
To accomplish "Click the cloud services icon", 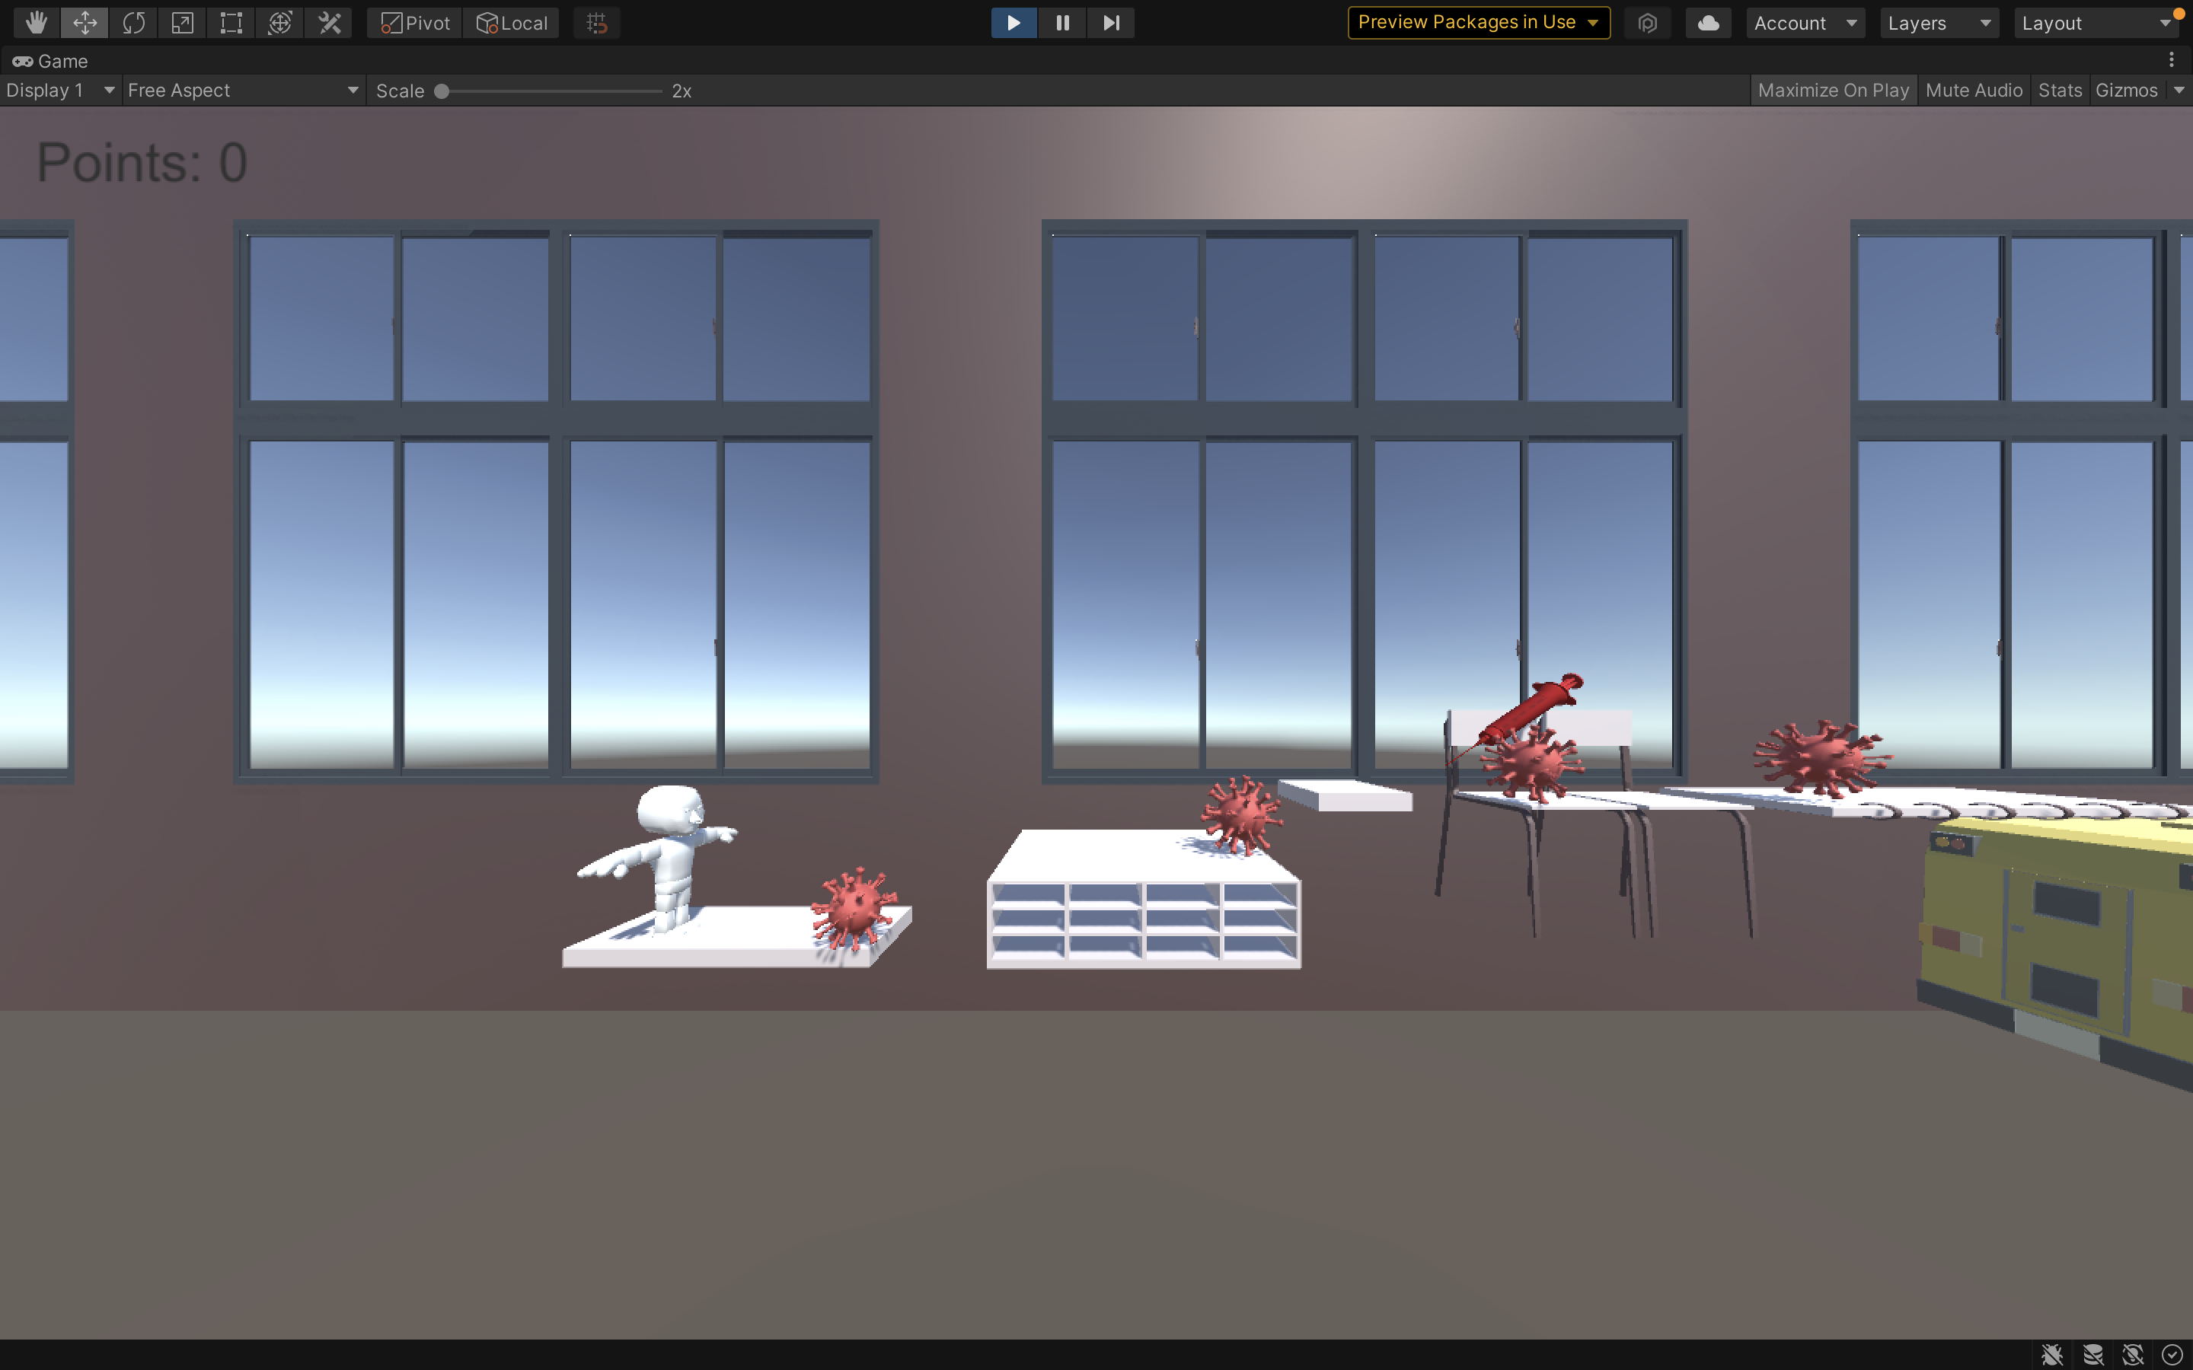I will coord(1708,23).
